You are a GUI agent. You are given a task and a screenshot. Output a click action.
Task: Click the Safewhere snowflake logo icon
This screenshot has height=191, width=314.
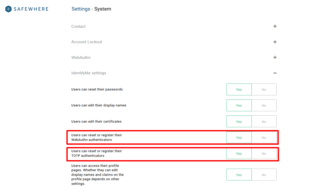pyautogui.click(x=8, y=9)
